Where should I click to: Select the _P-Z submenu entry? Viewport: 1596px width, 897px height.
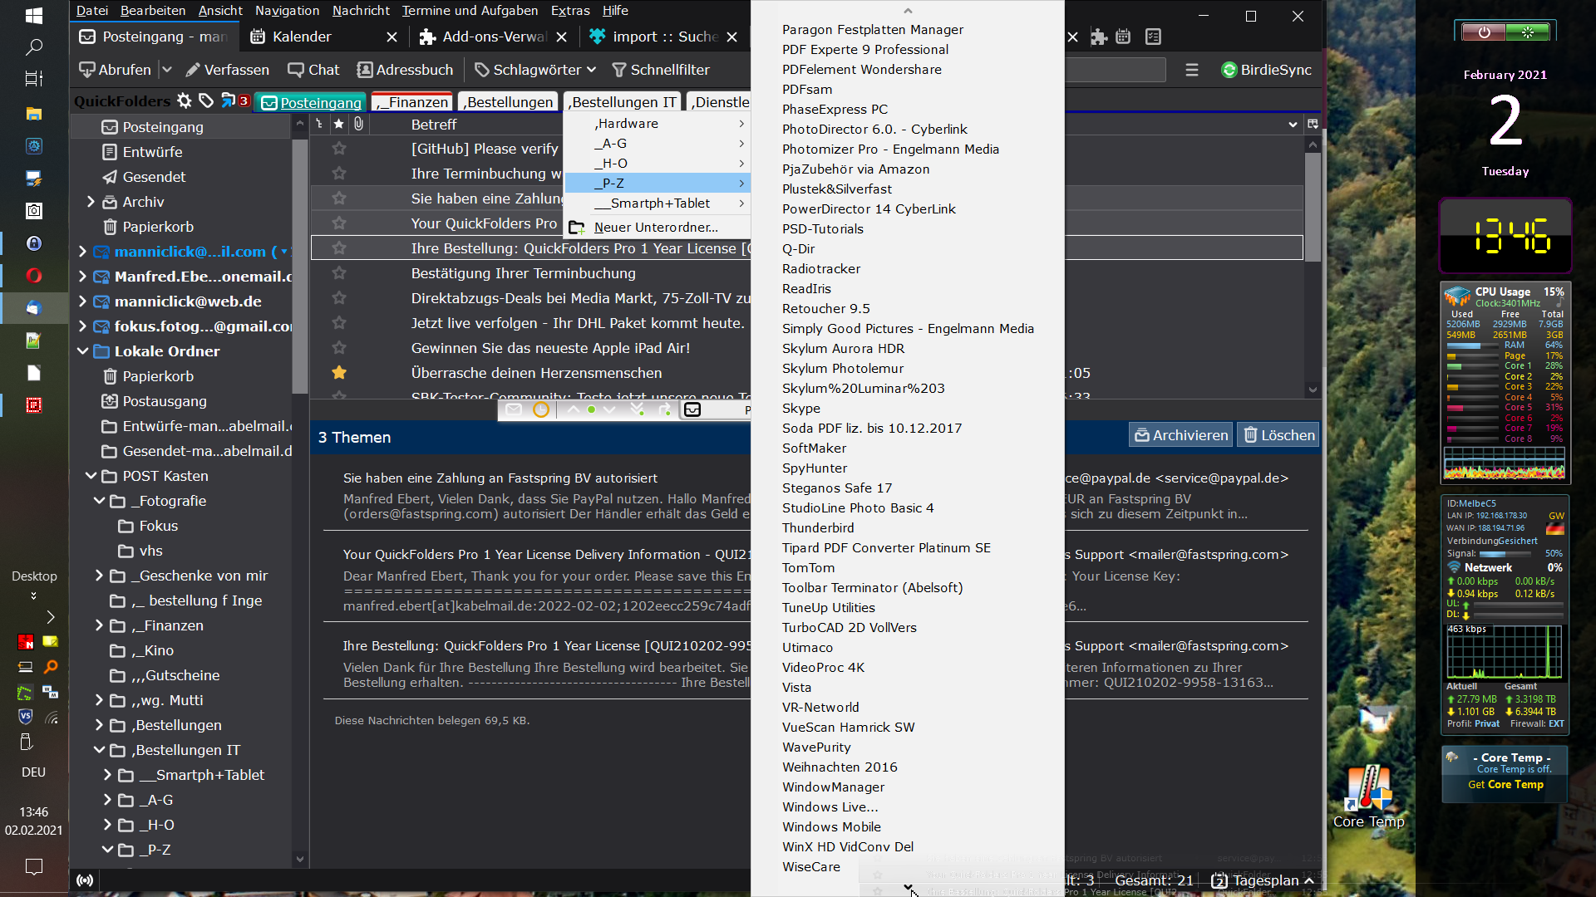658,184
